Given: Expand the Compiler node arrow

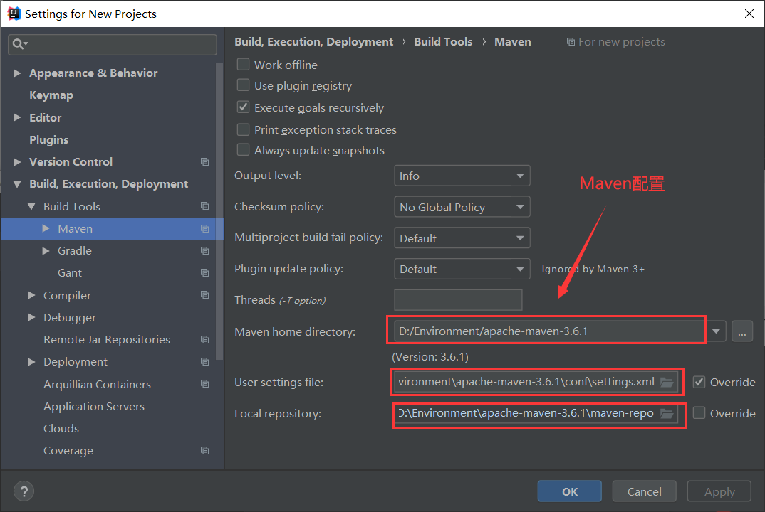Looking at the screenshot, I should coord(31,294).
